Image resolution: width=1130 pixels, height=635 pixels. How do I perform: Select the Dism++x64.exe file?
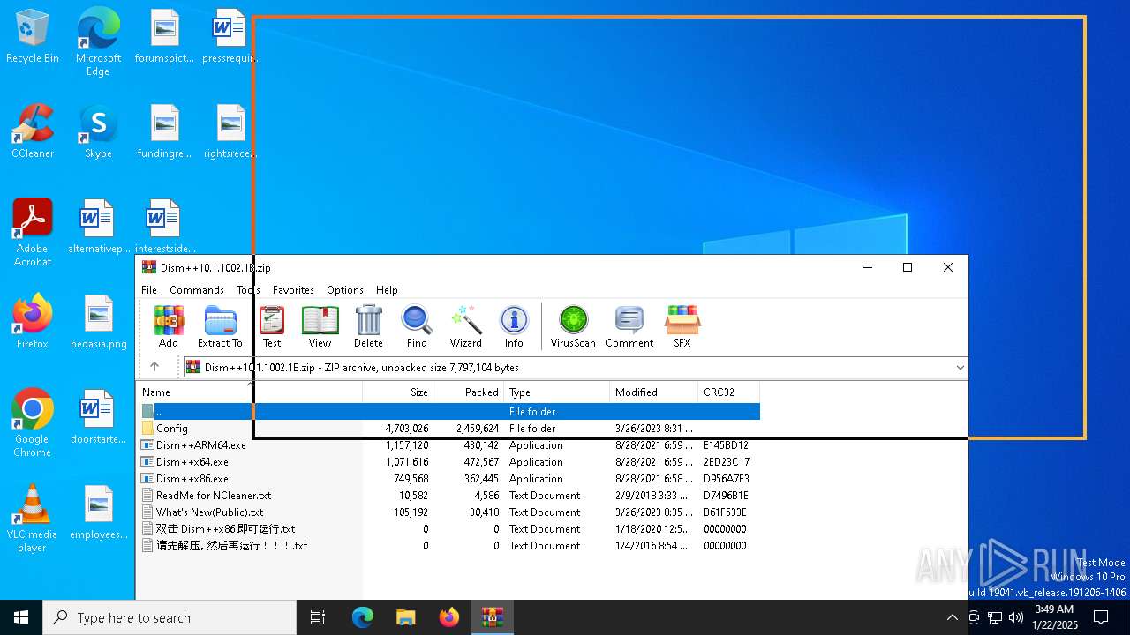click(448, 462)
